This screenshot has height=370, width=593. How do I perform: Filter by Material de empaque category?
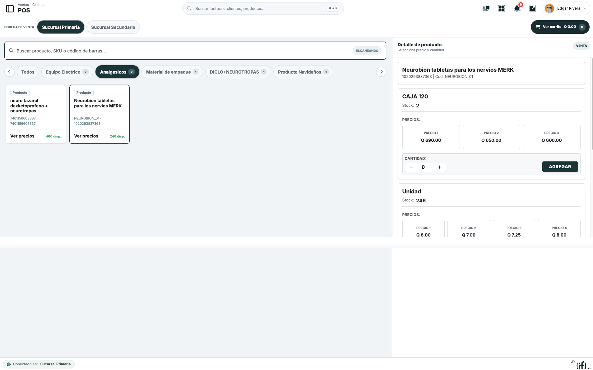click(172, 72)
